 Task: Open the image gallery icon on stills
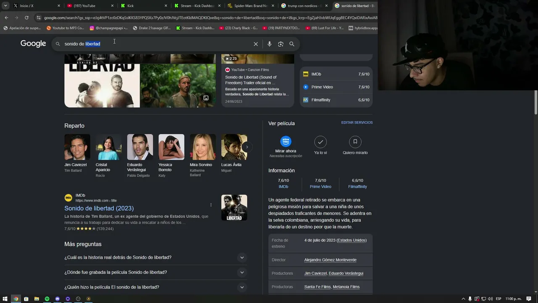(x=206, y=98)
